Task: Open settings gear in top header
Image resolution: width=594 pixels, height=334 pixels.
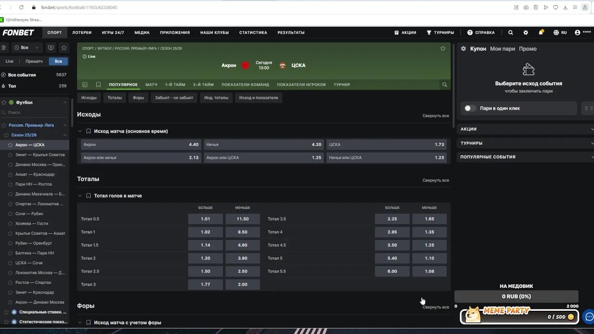Action: (x=526, y=32)
